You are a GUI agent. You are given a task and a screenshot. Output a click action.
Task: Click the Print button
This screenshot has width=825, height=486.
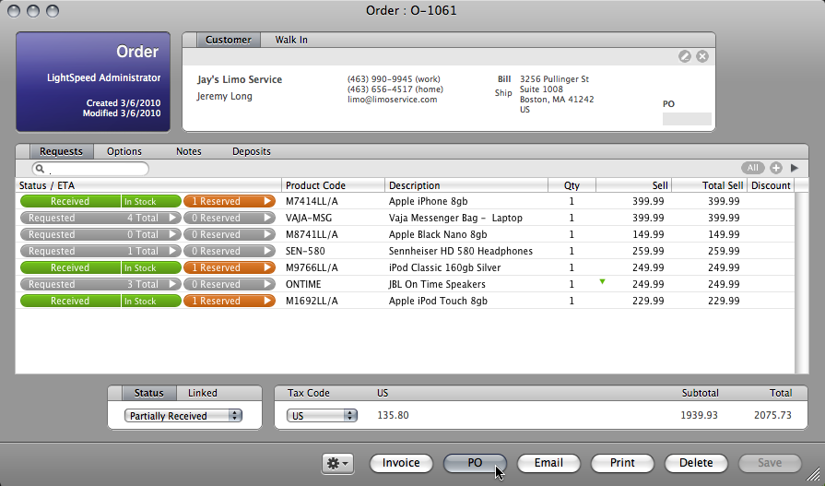622,463
